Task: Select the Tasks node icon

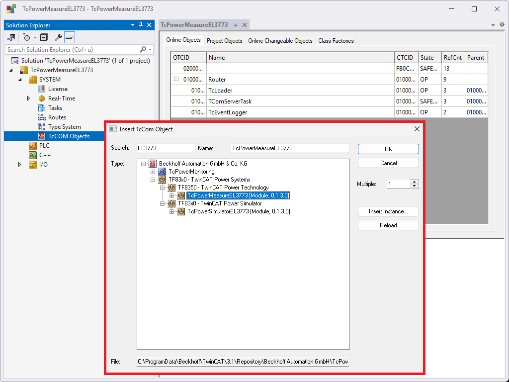Action: [42, 107]
